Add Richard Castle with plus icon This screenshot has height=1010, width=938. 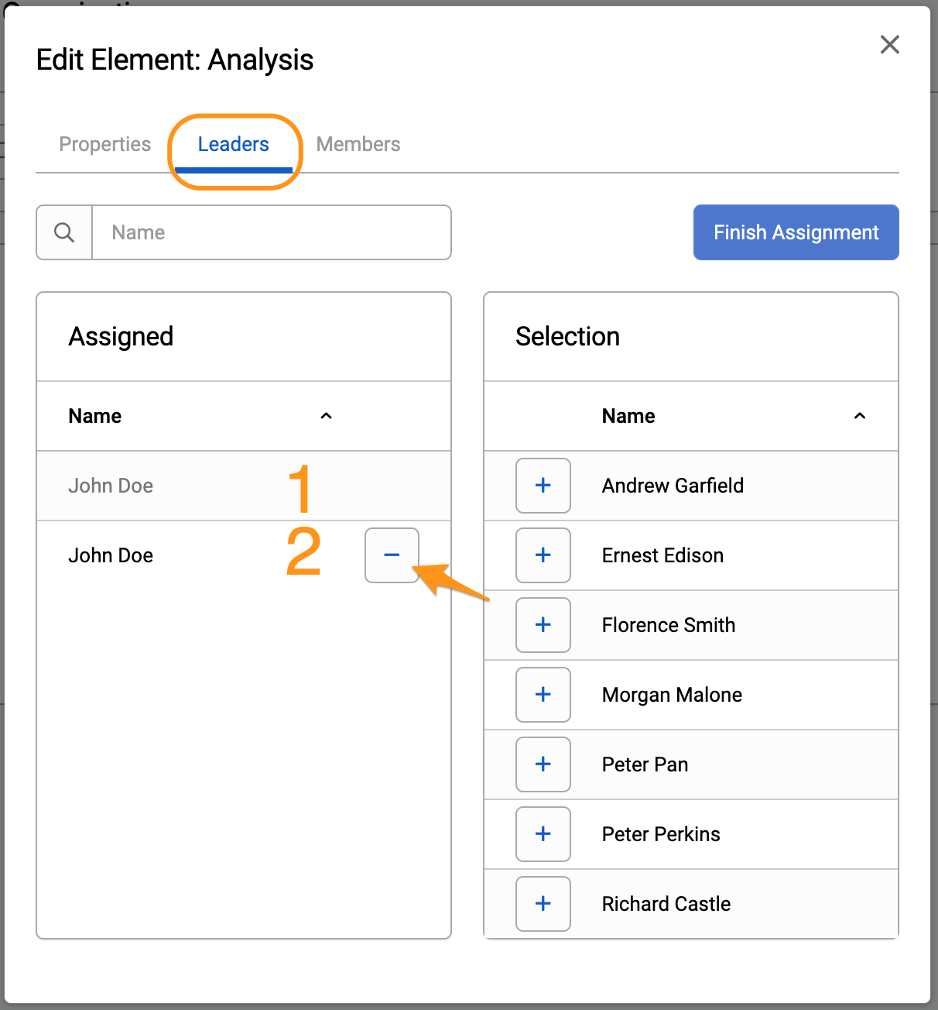[543, 904]
